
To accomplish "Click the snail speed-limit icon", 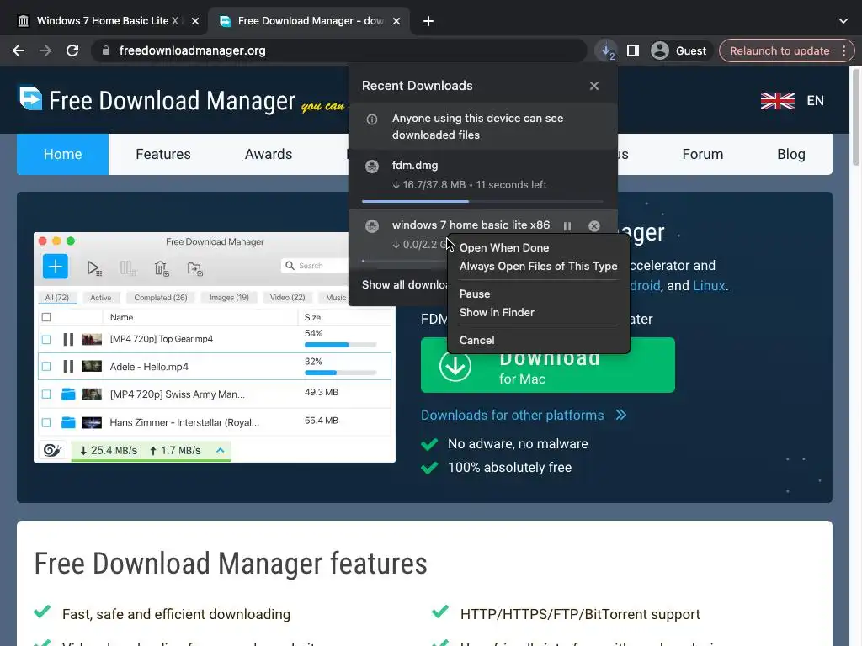I will click(x=52, y=451).
